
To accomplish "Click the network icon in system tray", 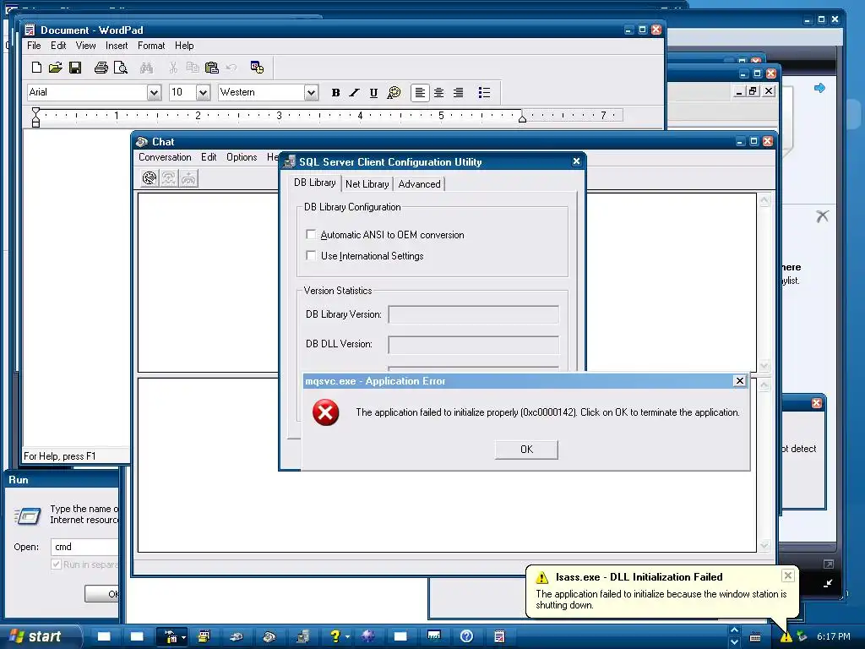I will click(802, 637).
